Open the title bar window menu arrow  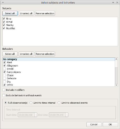coord(3,3)
